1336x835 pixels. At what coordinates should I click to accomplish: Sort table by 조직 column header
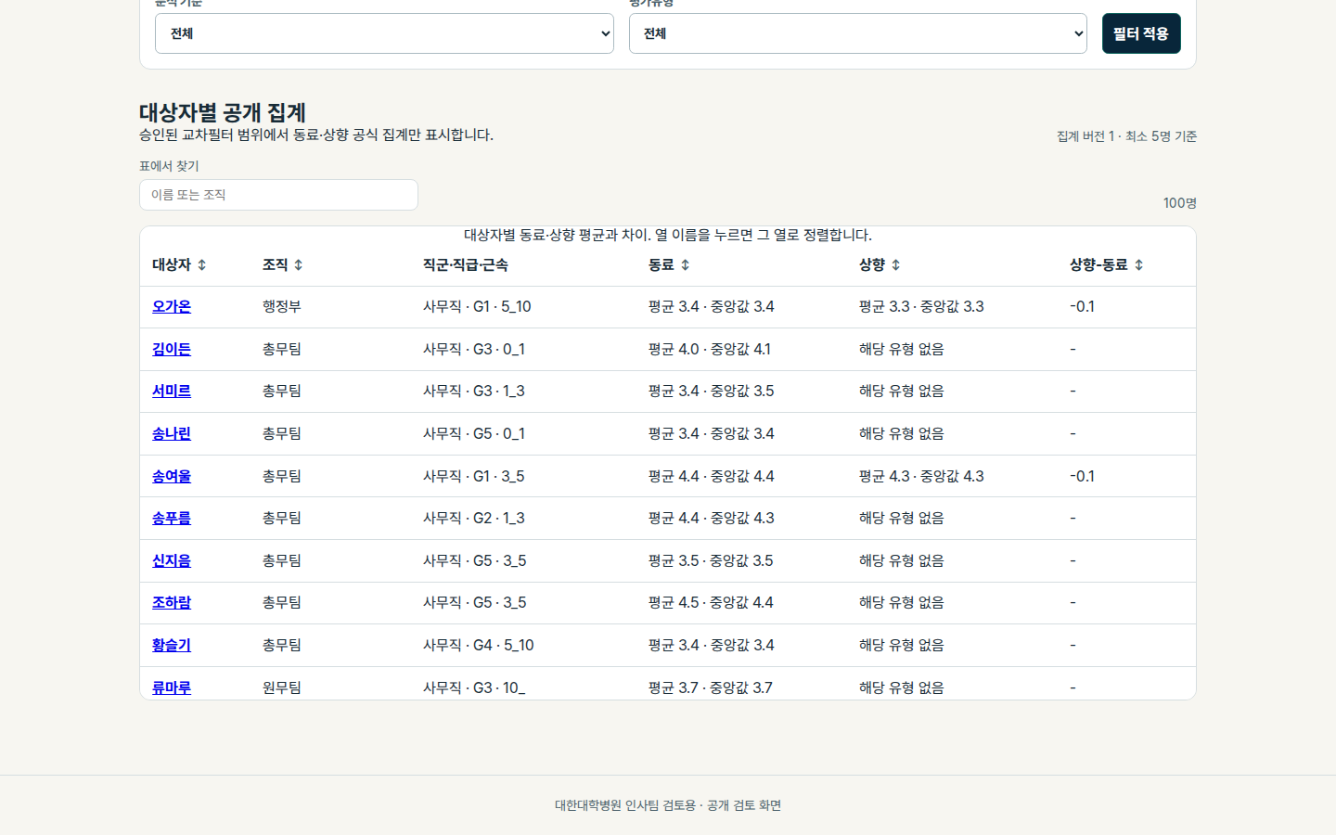pyautogui.click(x=283, y=265)
